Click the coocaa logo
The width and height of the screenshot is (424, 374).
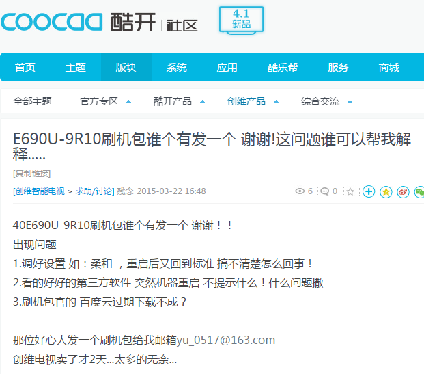[x=51, y=22]
